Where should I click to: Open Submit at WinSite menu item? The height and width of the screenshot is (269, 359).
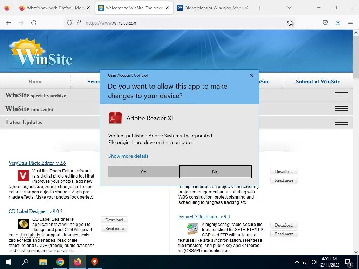tap(318, 82)
